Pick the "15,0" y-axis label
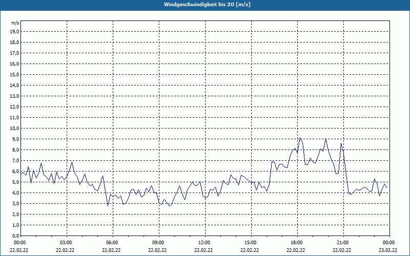Viewport: 410px width, 256px height. coord(14,74)
